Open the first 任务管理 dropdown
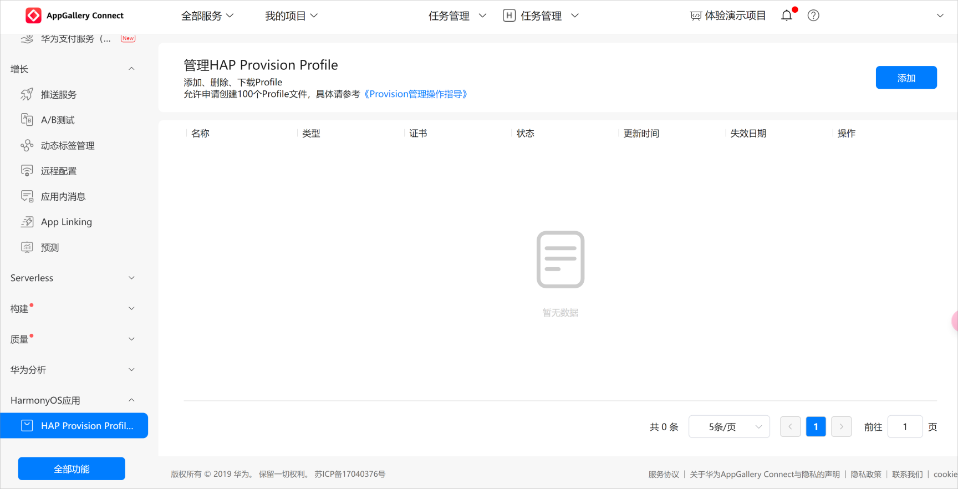958x489 pixels. [457, 16]
